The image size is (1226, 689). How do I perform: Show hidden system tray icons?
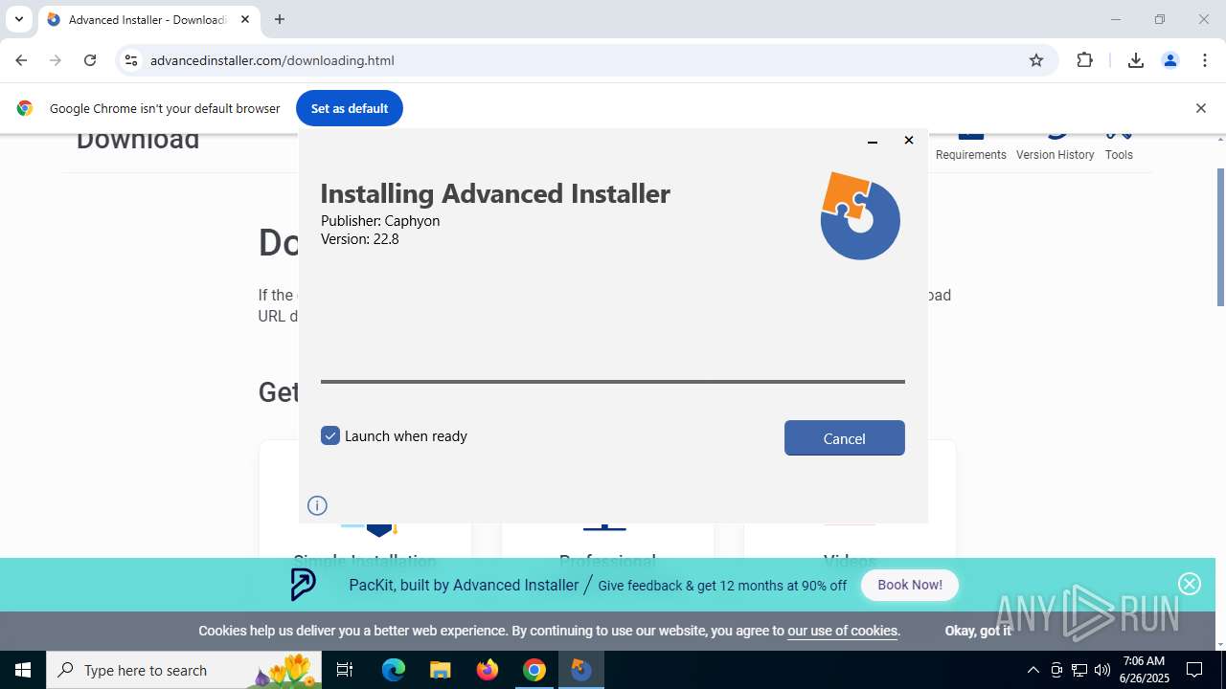click(x=1033, y=670)
